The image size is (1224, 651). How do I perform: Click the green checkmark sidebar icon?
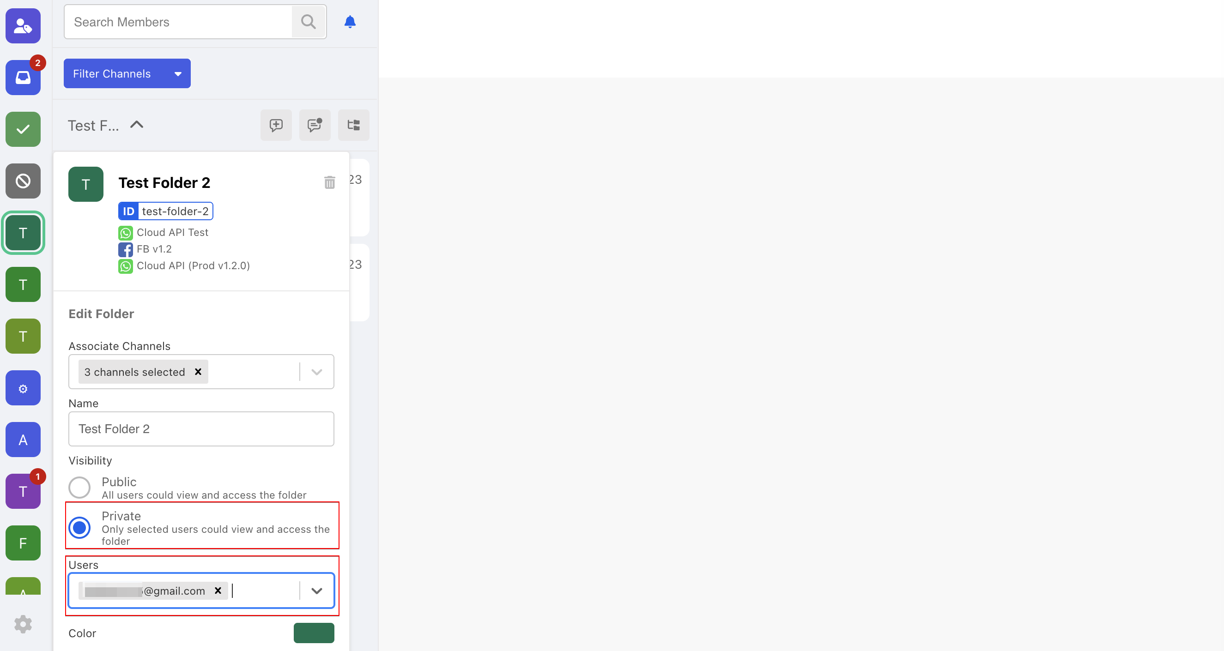[23, 129]
